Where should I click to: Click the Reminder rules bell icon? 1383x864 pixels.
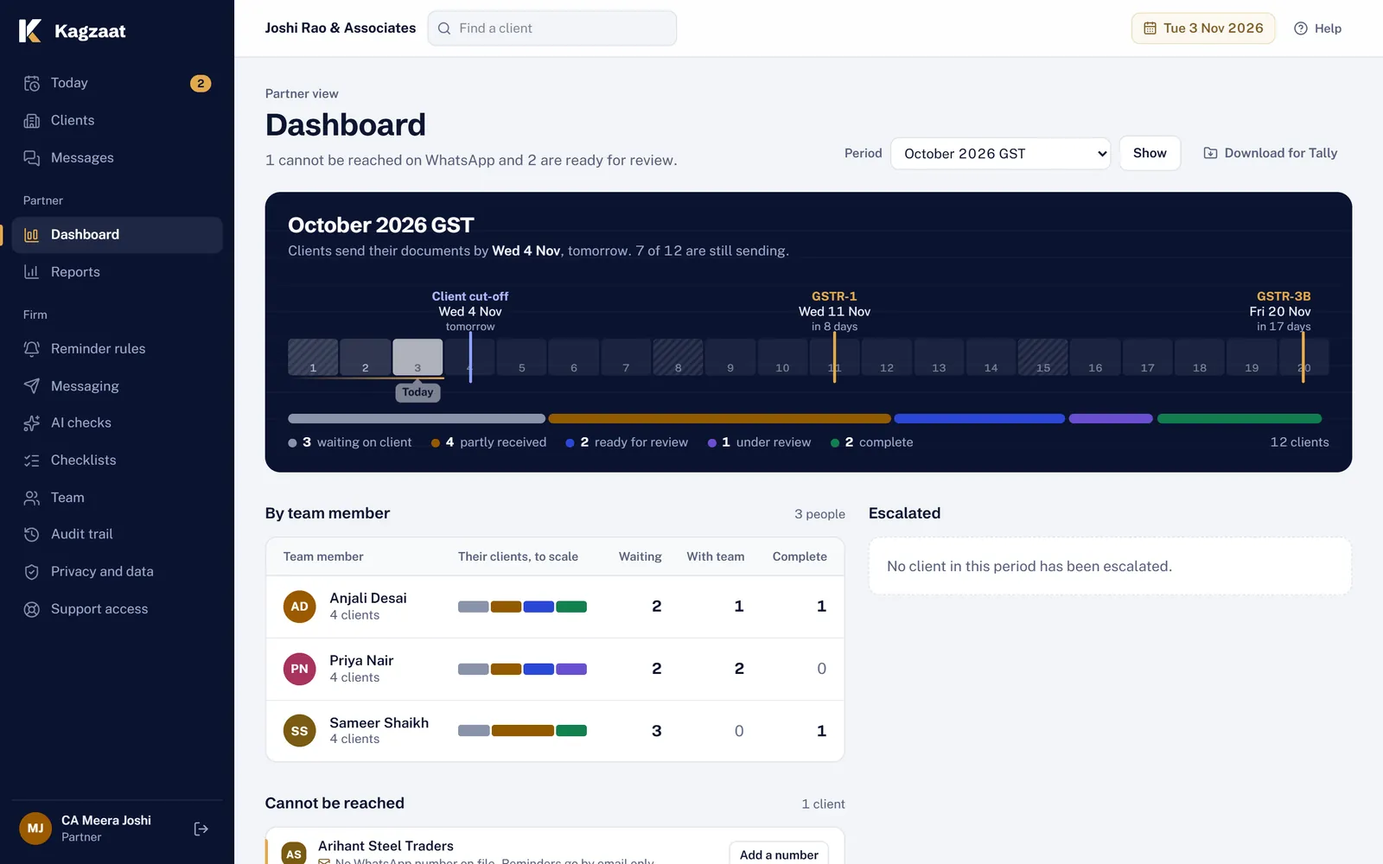[x=32, y=349]
